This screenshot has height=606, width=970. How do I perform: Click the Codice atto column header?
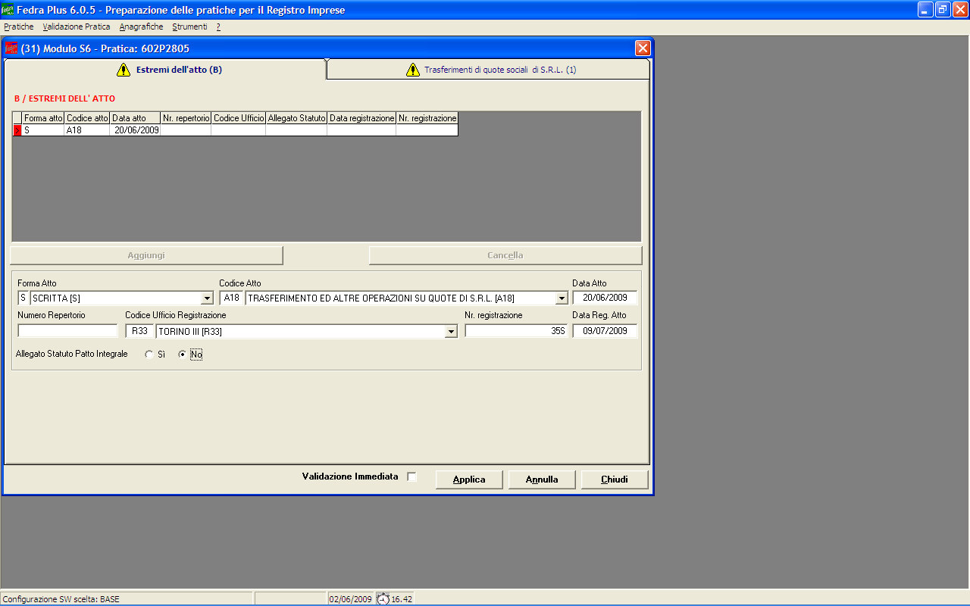[87, 118]
